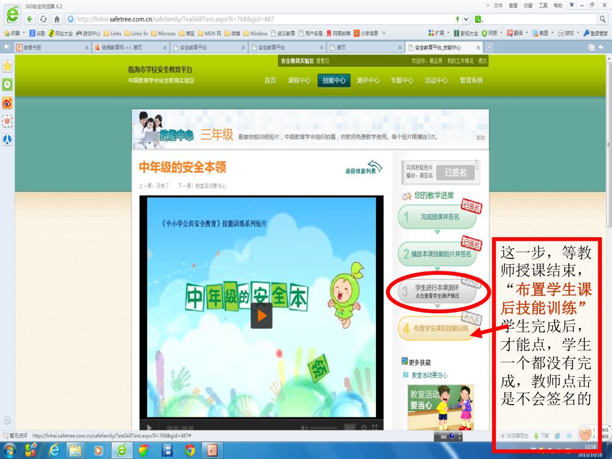Click step 3 学生进行本课测评
Screen dimensions: 612x459
coord(437,292)
